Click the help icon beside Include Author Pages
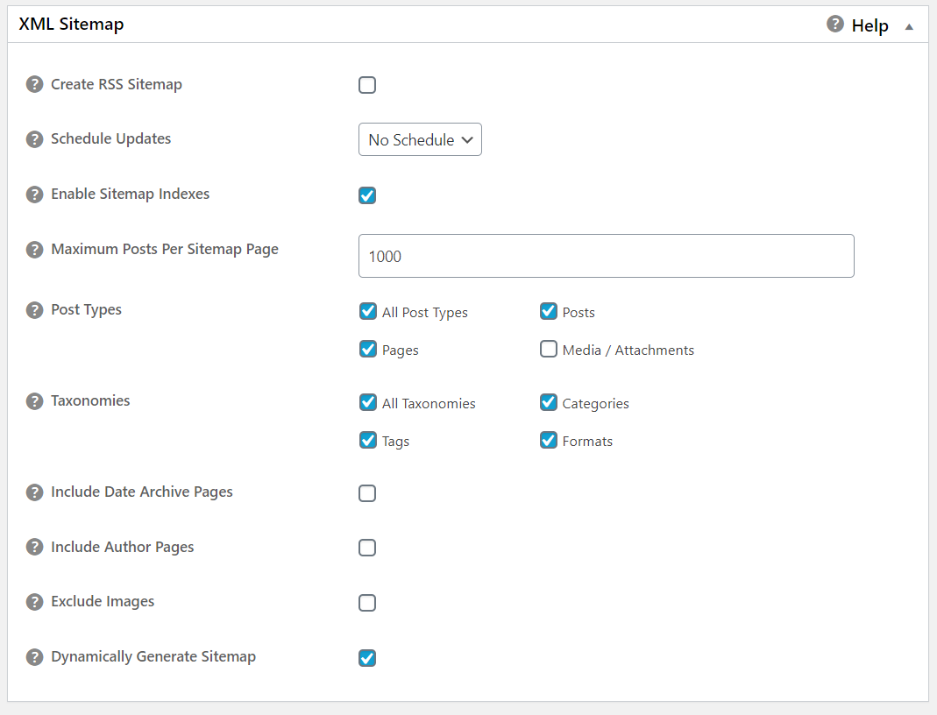937x715 pixels. pyautogui.click(x=35, y=547)
